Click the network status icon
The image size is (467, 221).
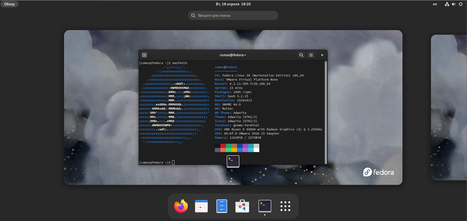coord(447,4)
